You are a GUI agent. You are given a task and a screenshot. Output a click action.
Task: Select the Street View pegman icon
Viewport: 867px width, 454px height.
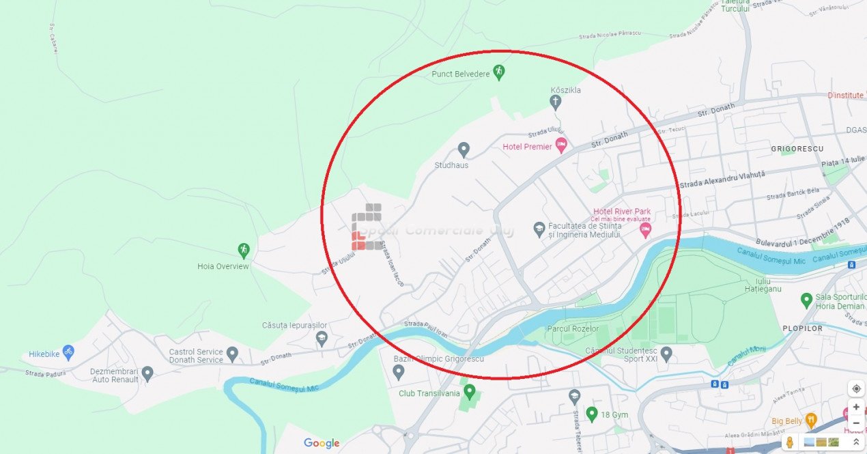[790, 442]
